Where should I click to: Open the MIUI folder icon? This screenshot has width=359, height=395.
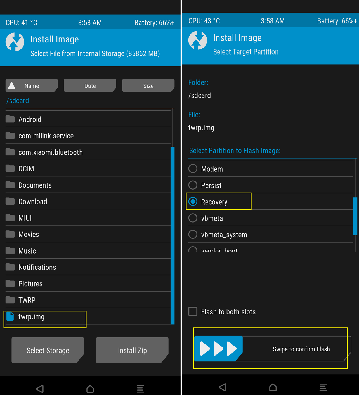click(10, 218)
